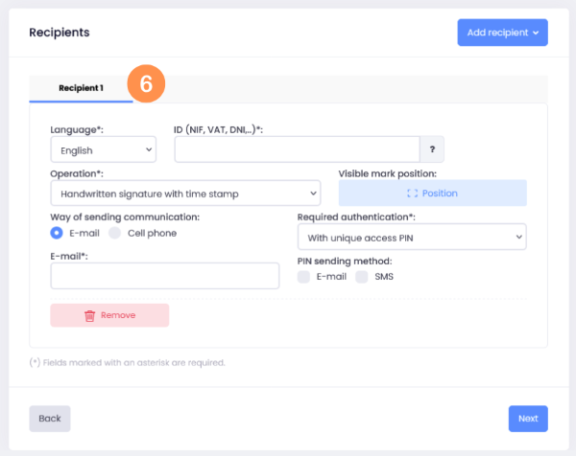Enable E-mail PIN sending method checkbox
Viewport: 576px width, 456px height.
pyautogui.click(x=303, y=277)
